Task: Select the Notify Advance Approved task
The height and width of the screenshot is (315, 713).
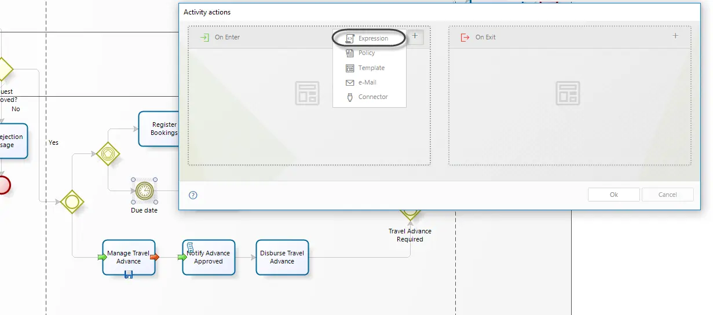Action: click(x=209, y=257)
